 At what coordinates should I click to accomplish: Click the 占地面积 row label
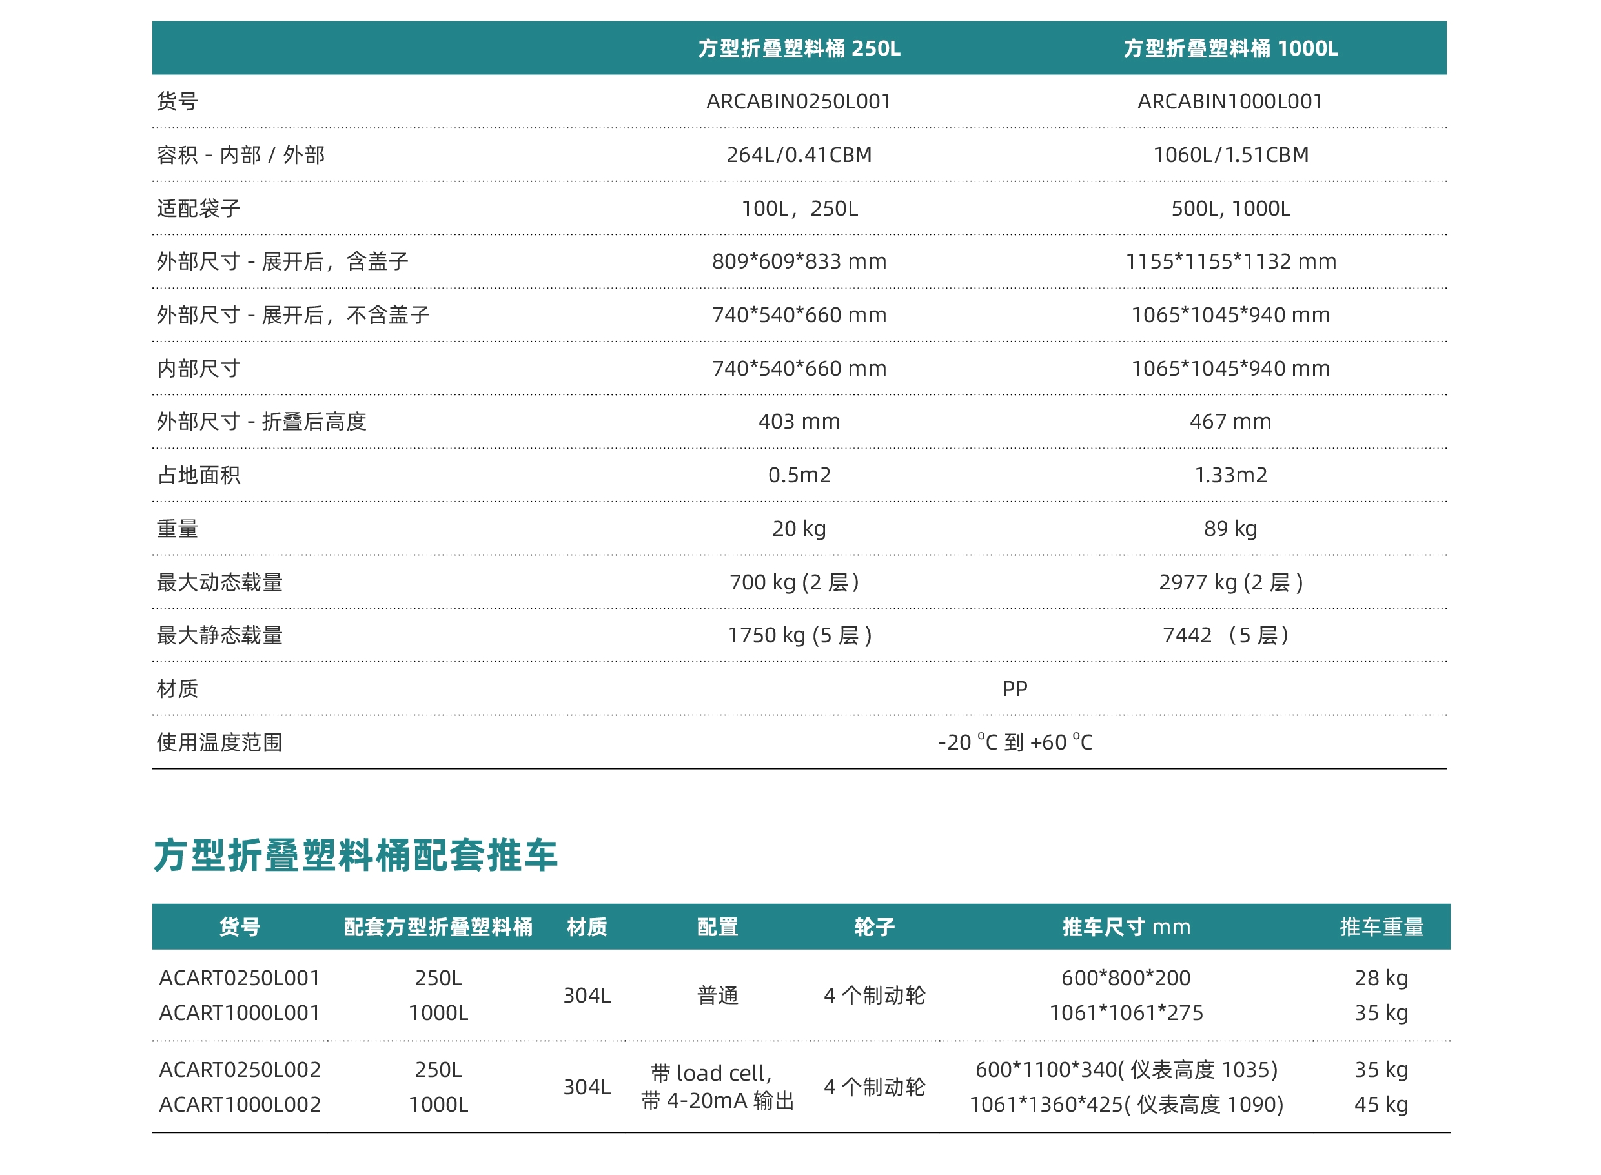(199, 475)
